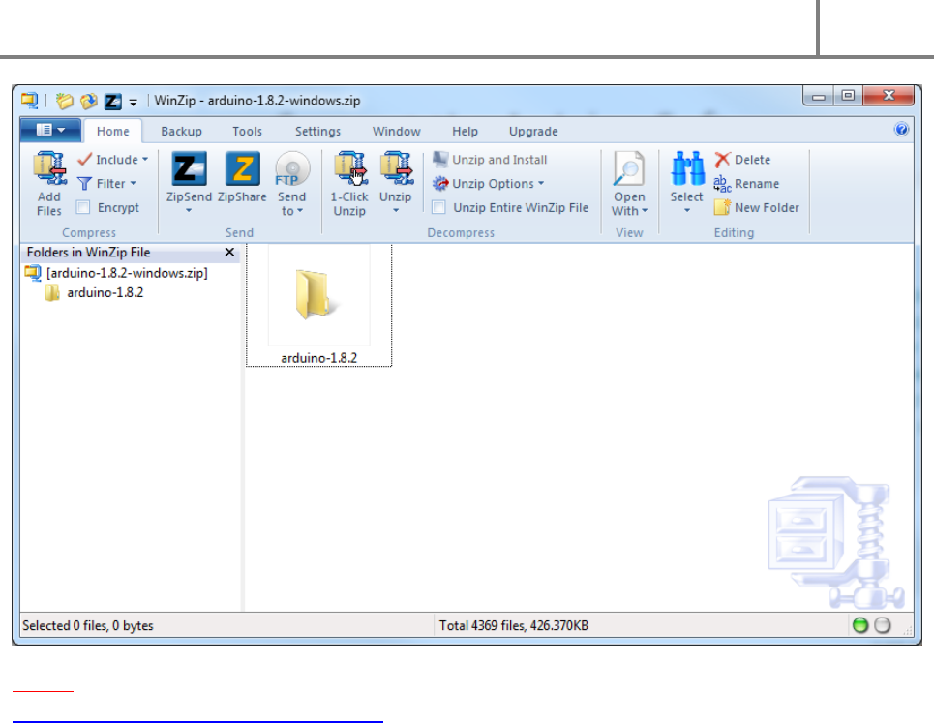Click the second quick access folder icon
934x723 pixels.
point(89,101)
